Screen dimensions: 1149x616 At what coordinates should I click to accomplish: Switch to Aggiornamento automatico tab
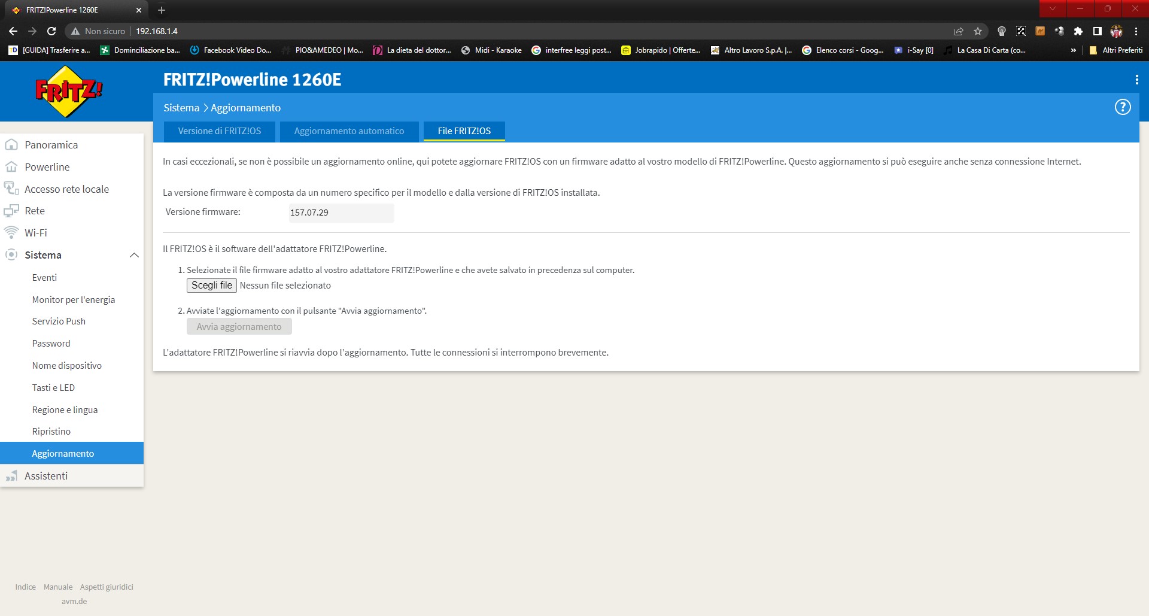pyautogui.click(x=349, y=131)
